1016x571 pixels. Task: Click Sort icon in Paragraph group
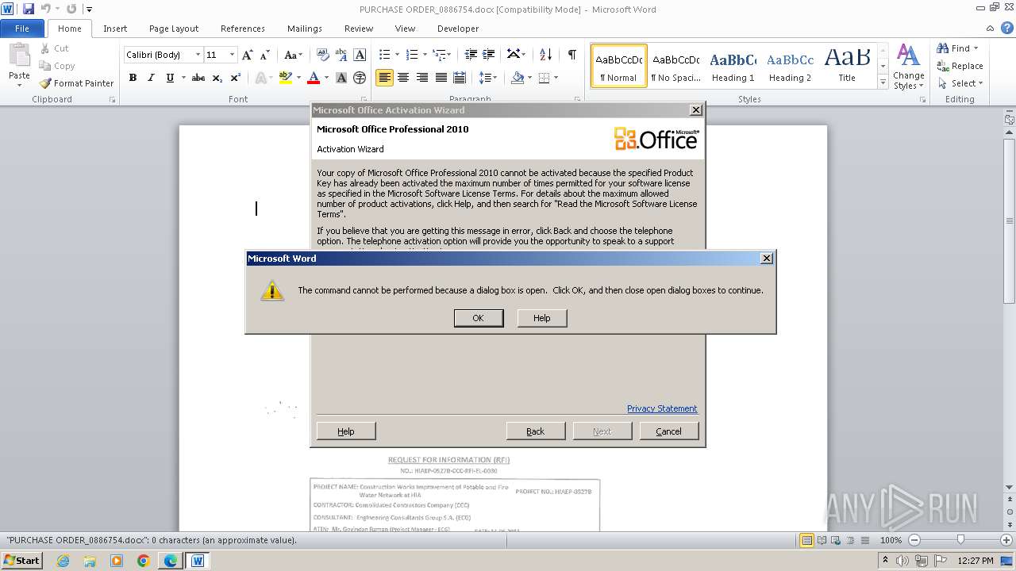click(545, 55)
